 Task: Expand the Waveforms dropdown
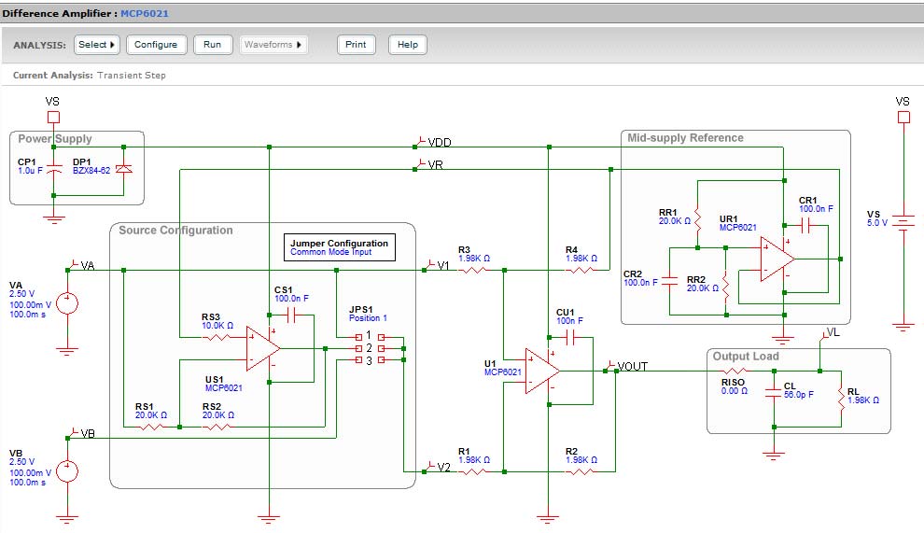(274, 45)
